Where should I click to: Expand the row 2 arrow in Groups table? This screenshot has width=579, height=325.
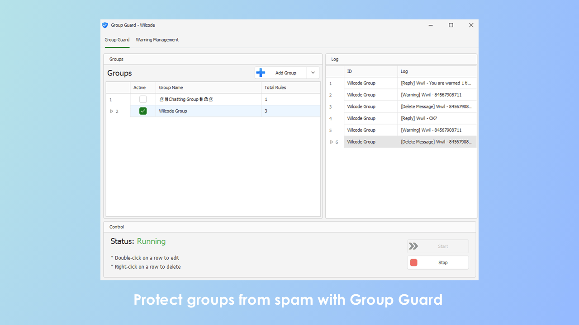112,111
